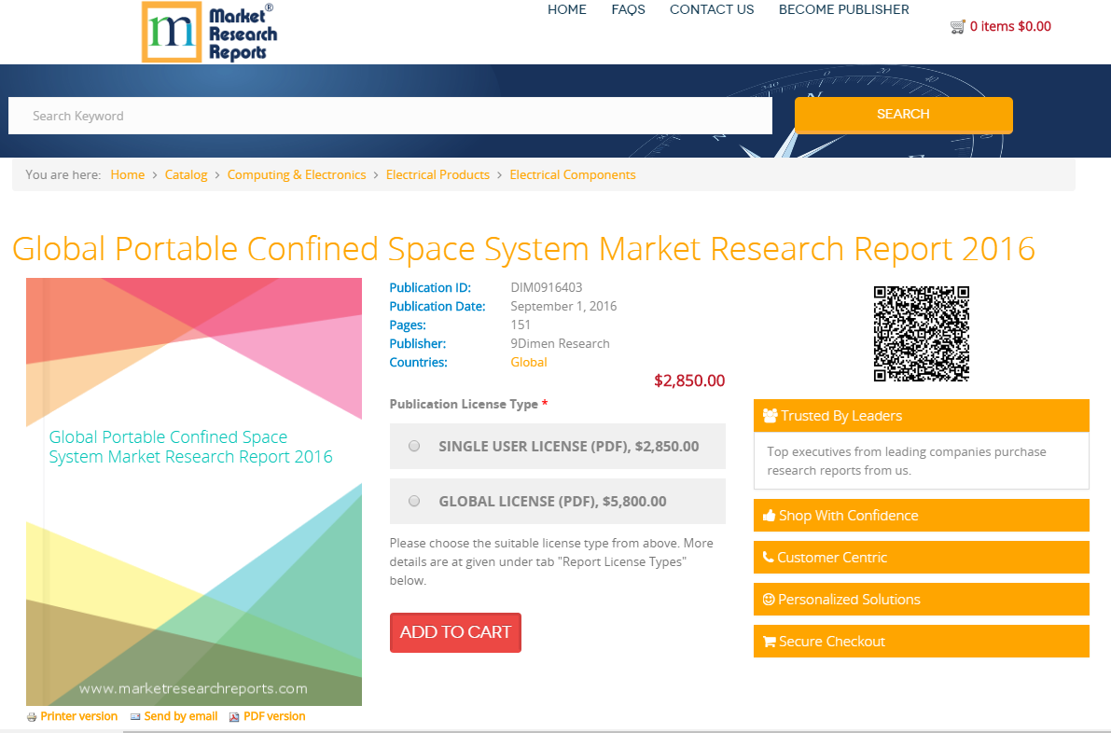Click the orange SEARCH button

coord(903,115)
